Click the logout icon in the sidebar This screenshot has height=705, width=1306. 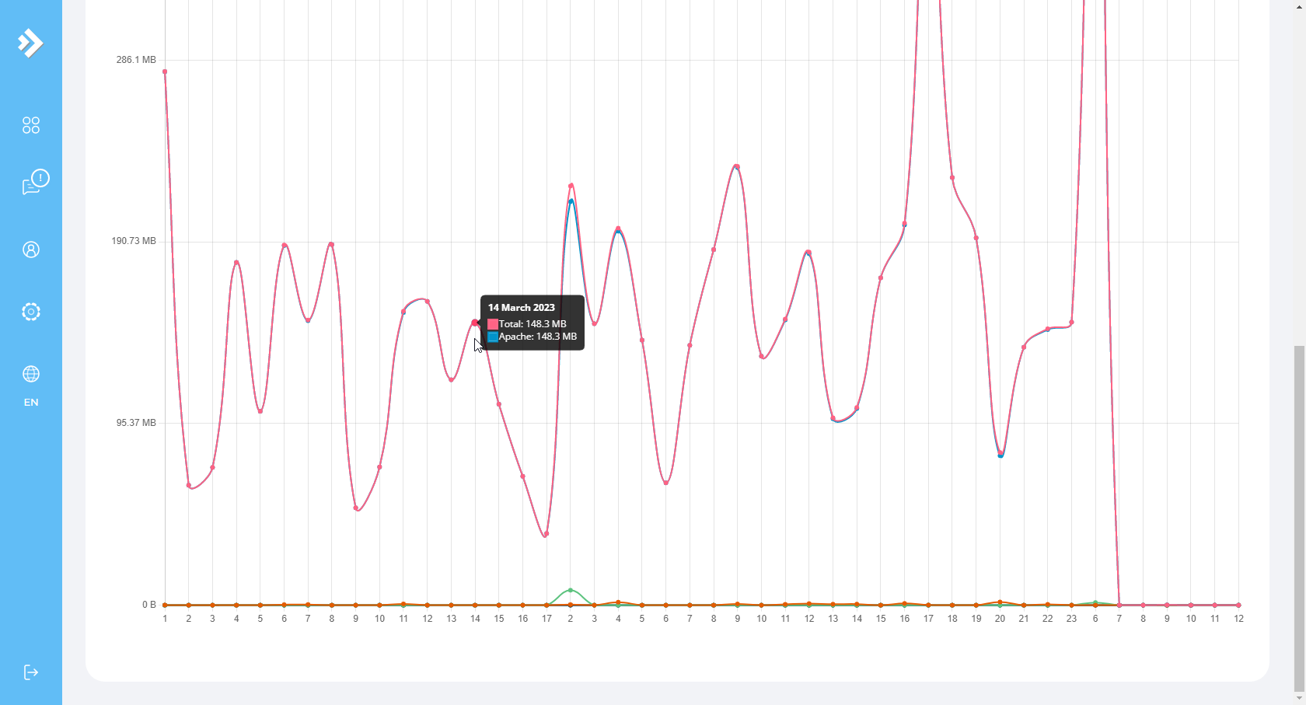31,672
